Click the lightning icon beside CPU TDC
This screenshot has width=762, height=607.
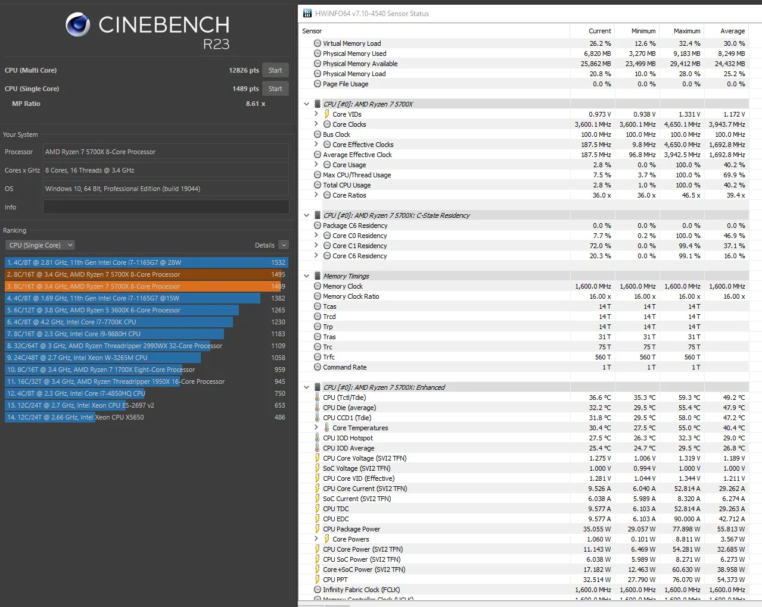(317, 509)
